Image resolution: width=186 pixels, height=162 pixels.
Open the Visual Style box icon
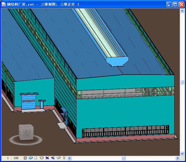pyautogui.click(x=31, y=158)
